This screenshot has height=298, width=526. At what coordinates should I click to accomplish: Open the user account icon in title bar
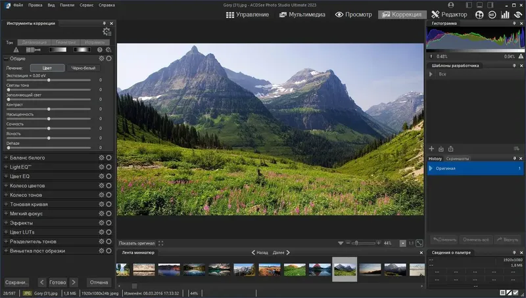click(x=451, y=5)
